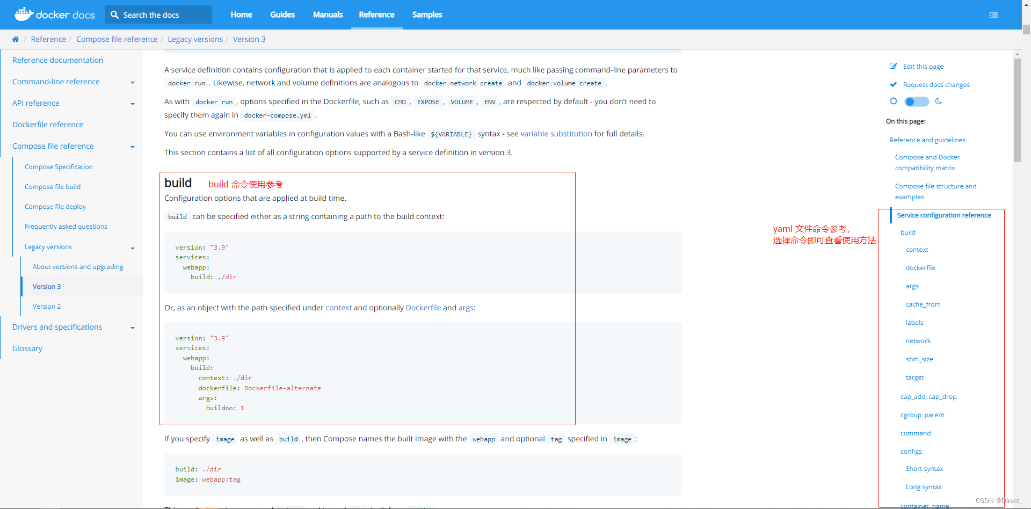The width and height of the screenshot is (1031, 509).
Task: Click Version 3 breadcrumb link
Action: [249, 39]
